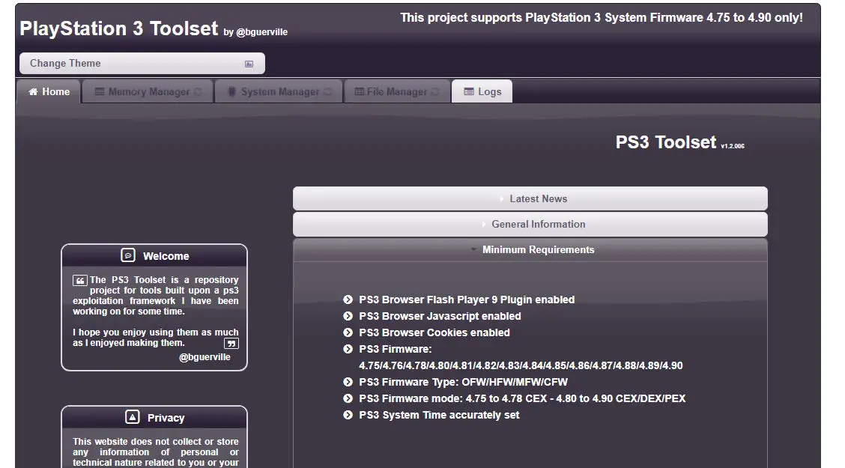Click the refresh icon on System Manager tab
Image resolution: width=845 pixels, height=468 pixels.
327,91
